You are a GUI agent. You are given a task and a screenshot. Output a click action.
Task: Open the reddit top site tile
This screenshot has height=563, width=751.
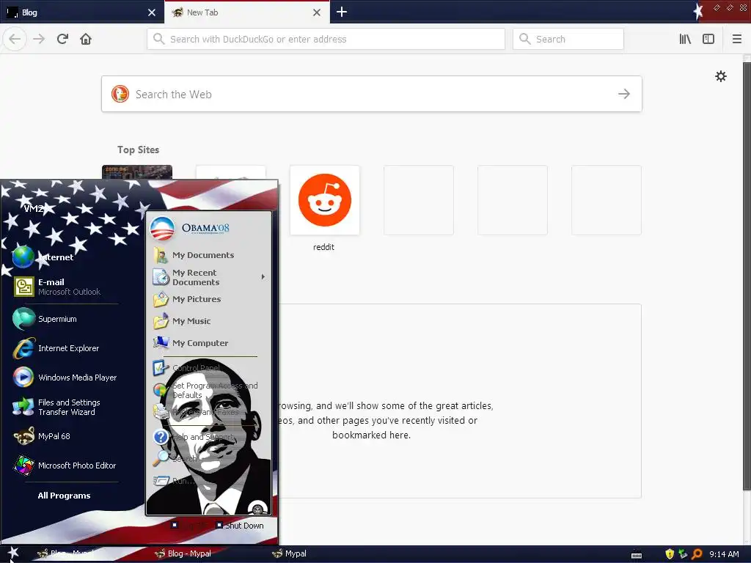[324, 200]
